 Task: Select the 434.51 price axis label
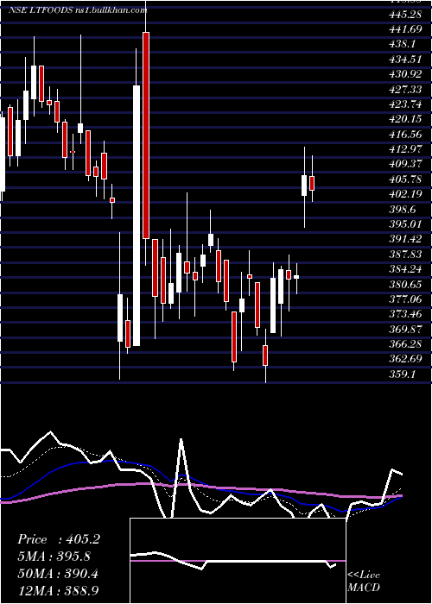405,60
